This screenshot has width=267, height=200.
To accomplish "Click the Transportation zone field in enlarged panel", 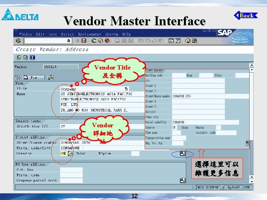I will point(179,138).
